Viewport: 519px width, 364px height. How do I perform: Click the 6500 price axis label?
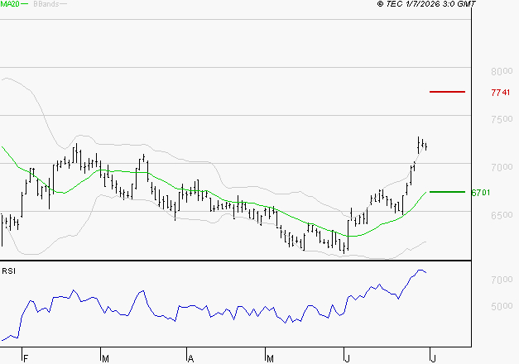(502, 215)
